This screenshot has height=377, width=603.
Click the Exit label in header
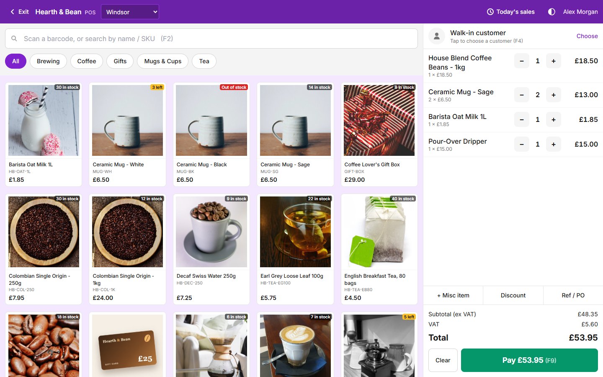tap(23, 12)
